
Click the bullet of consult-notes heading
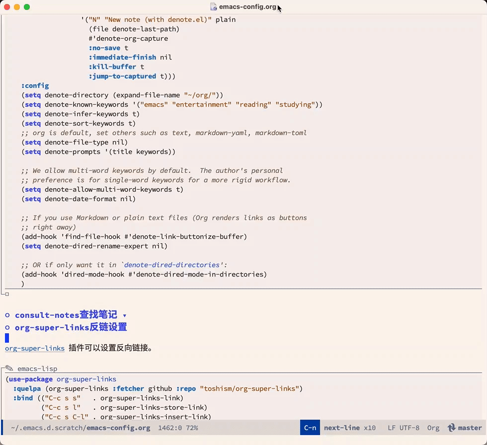pos(7,315)
